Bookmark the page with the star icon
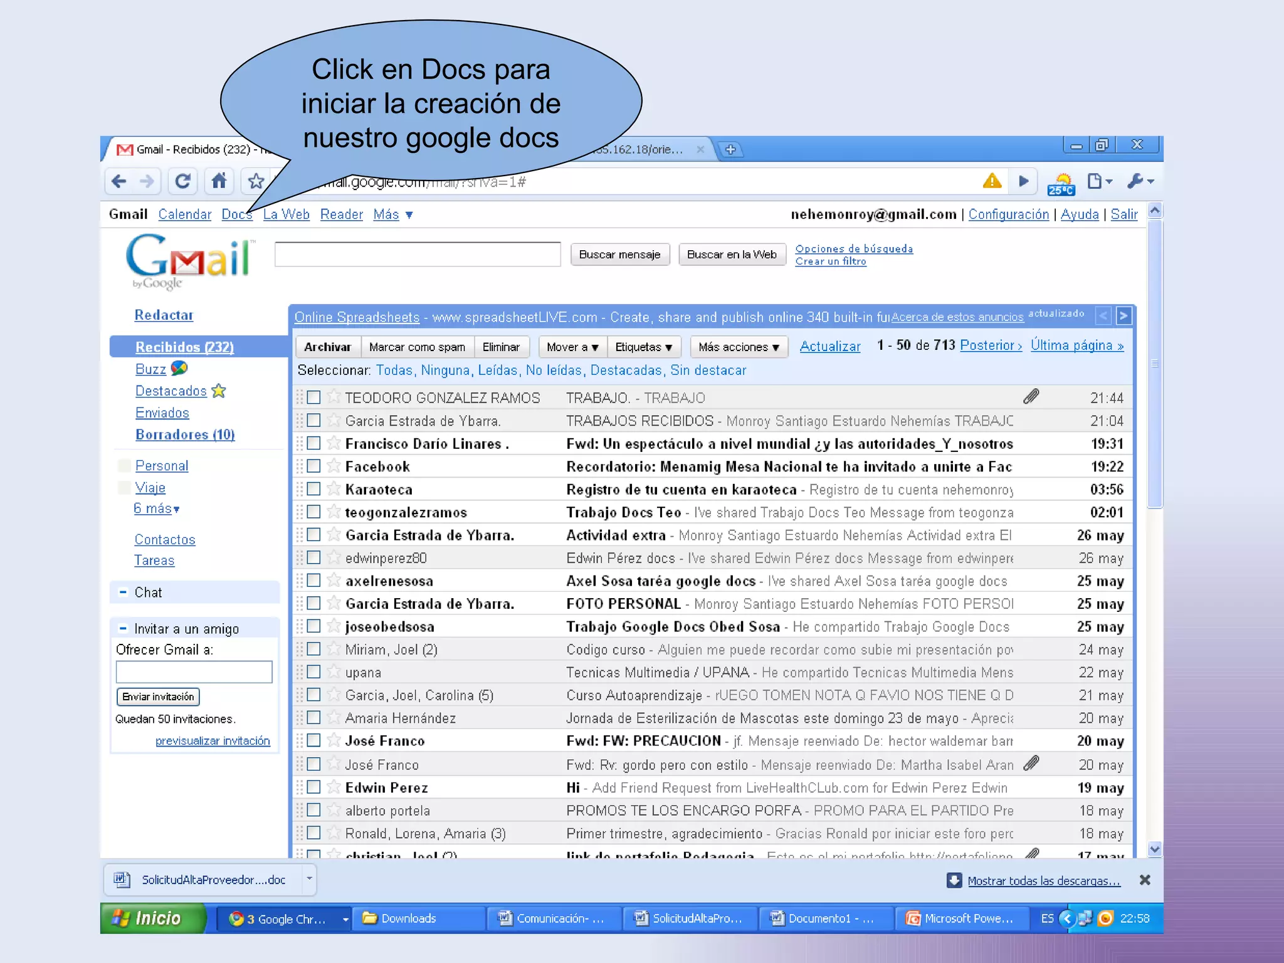1284x963 pixels. 256,182
